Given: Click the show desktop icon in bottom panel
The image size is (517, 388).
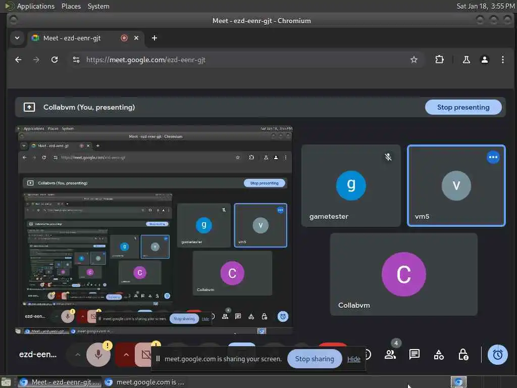Looking at the screenshot, I should [6, 382].
